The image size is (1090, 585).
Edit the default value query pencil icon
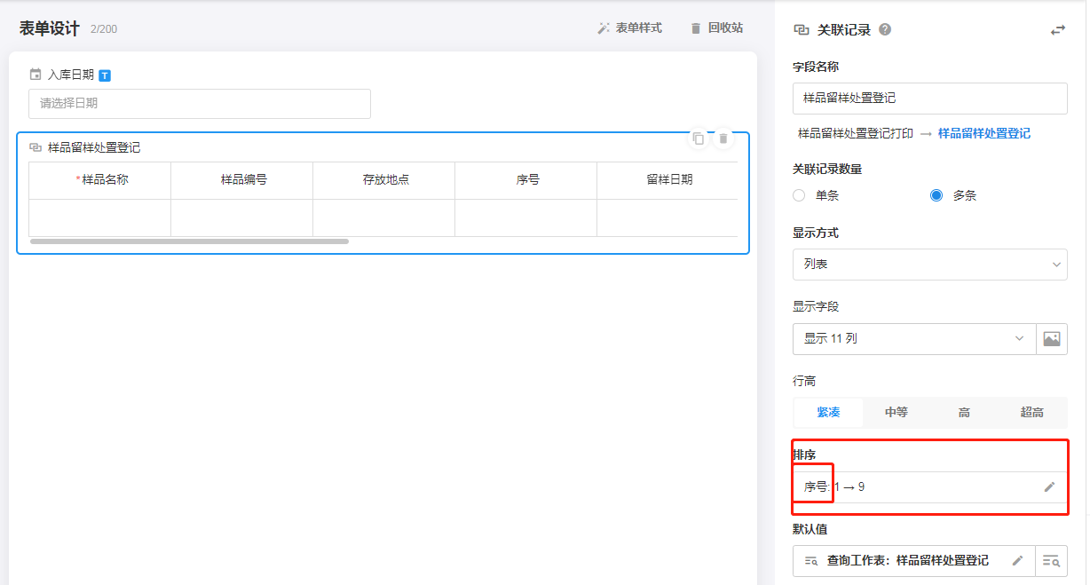[x=1017, y=560]
